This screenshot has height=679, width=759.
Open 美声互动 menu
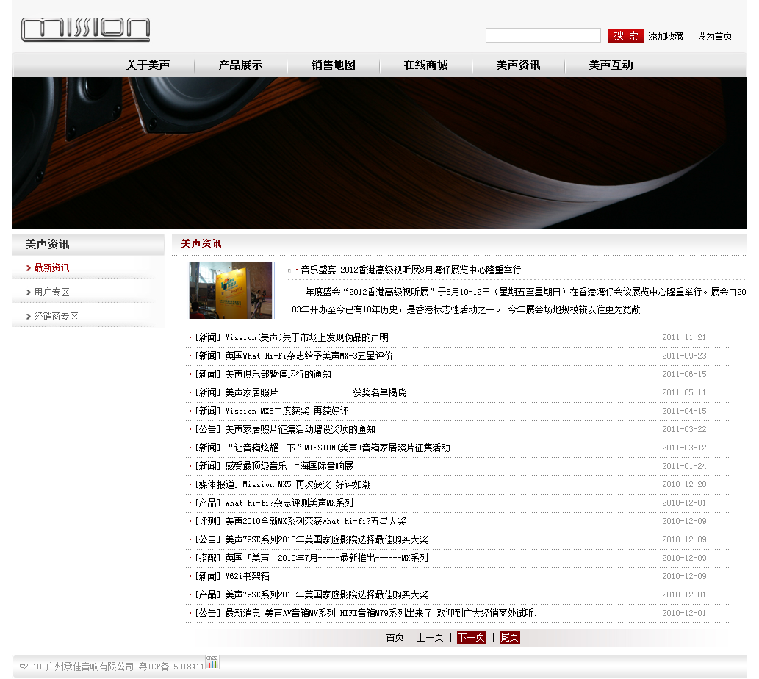pyautogui.click(x=611, y=65)
